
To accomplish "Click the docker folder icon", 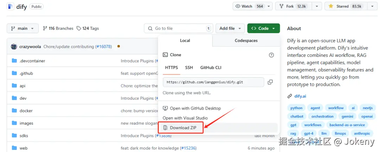I will 14,111.
